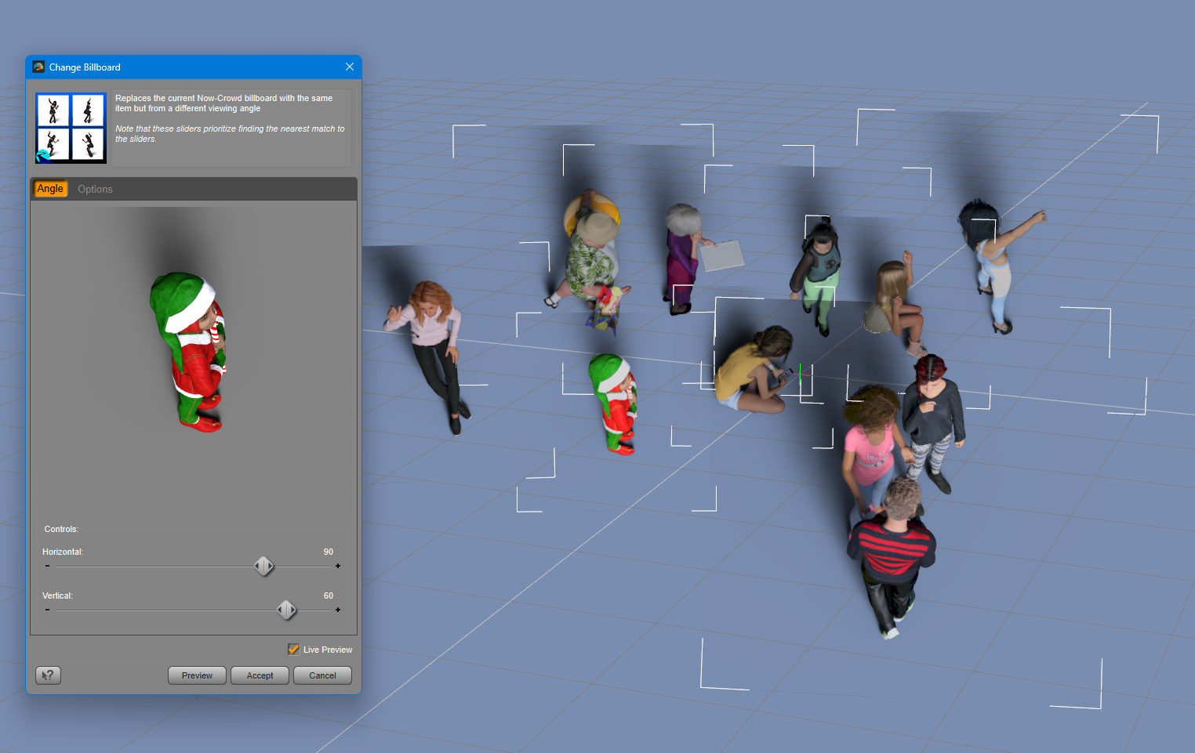Viewport: 1195px width, 753px height.
Task: Toggle the Live Preview checkbox
Action: click(294, 650)
